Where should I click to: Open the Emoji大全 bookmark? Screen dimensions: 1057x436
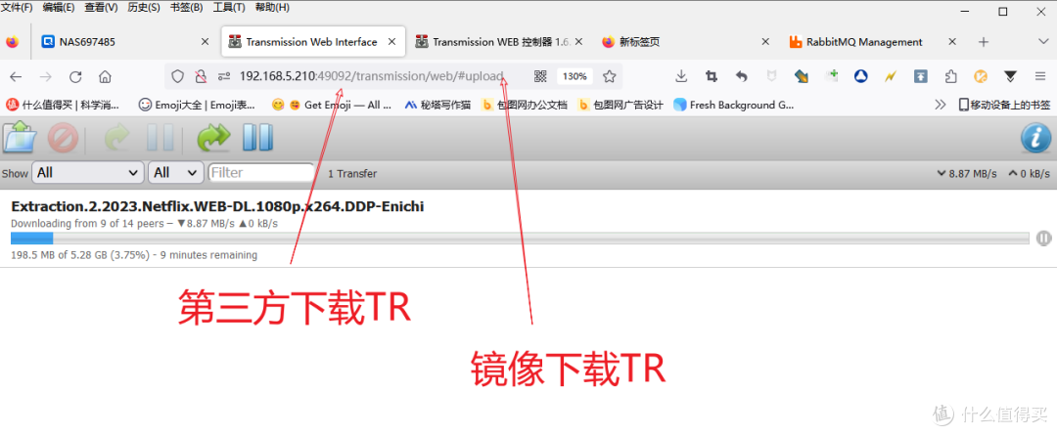point(197,105)
